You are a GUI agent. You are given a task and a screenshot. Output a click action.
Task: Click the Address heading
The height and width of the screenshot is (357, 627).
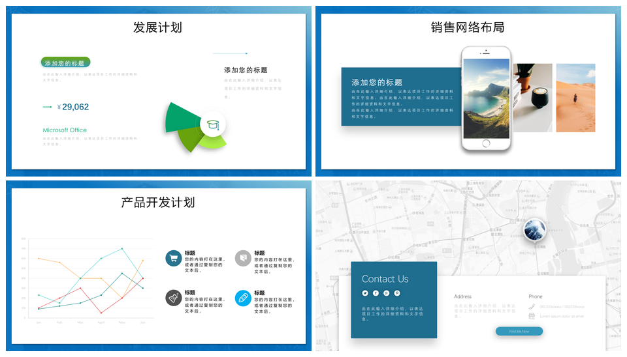tap(462, 296)
